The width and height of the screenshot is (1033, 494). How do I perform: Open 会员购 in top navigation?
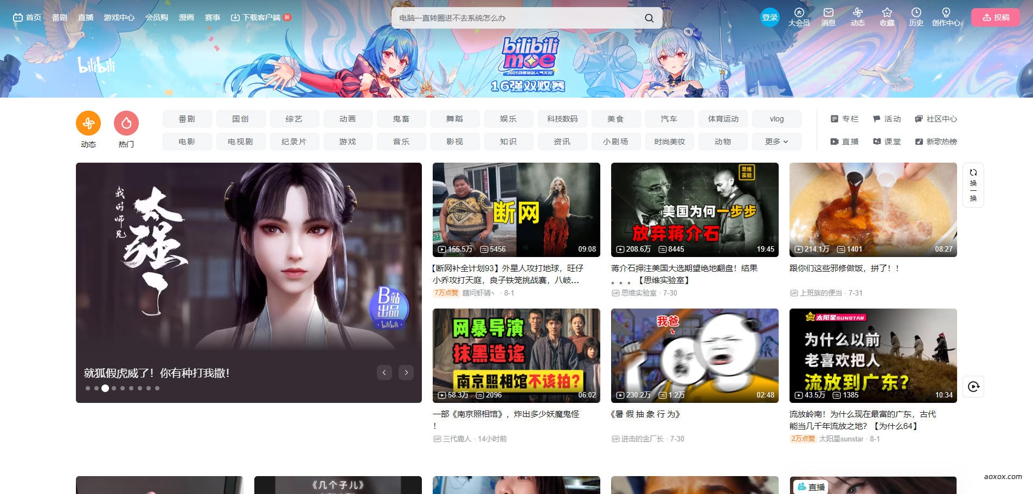pos(157,17)
